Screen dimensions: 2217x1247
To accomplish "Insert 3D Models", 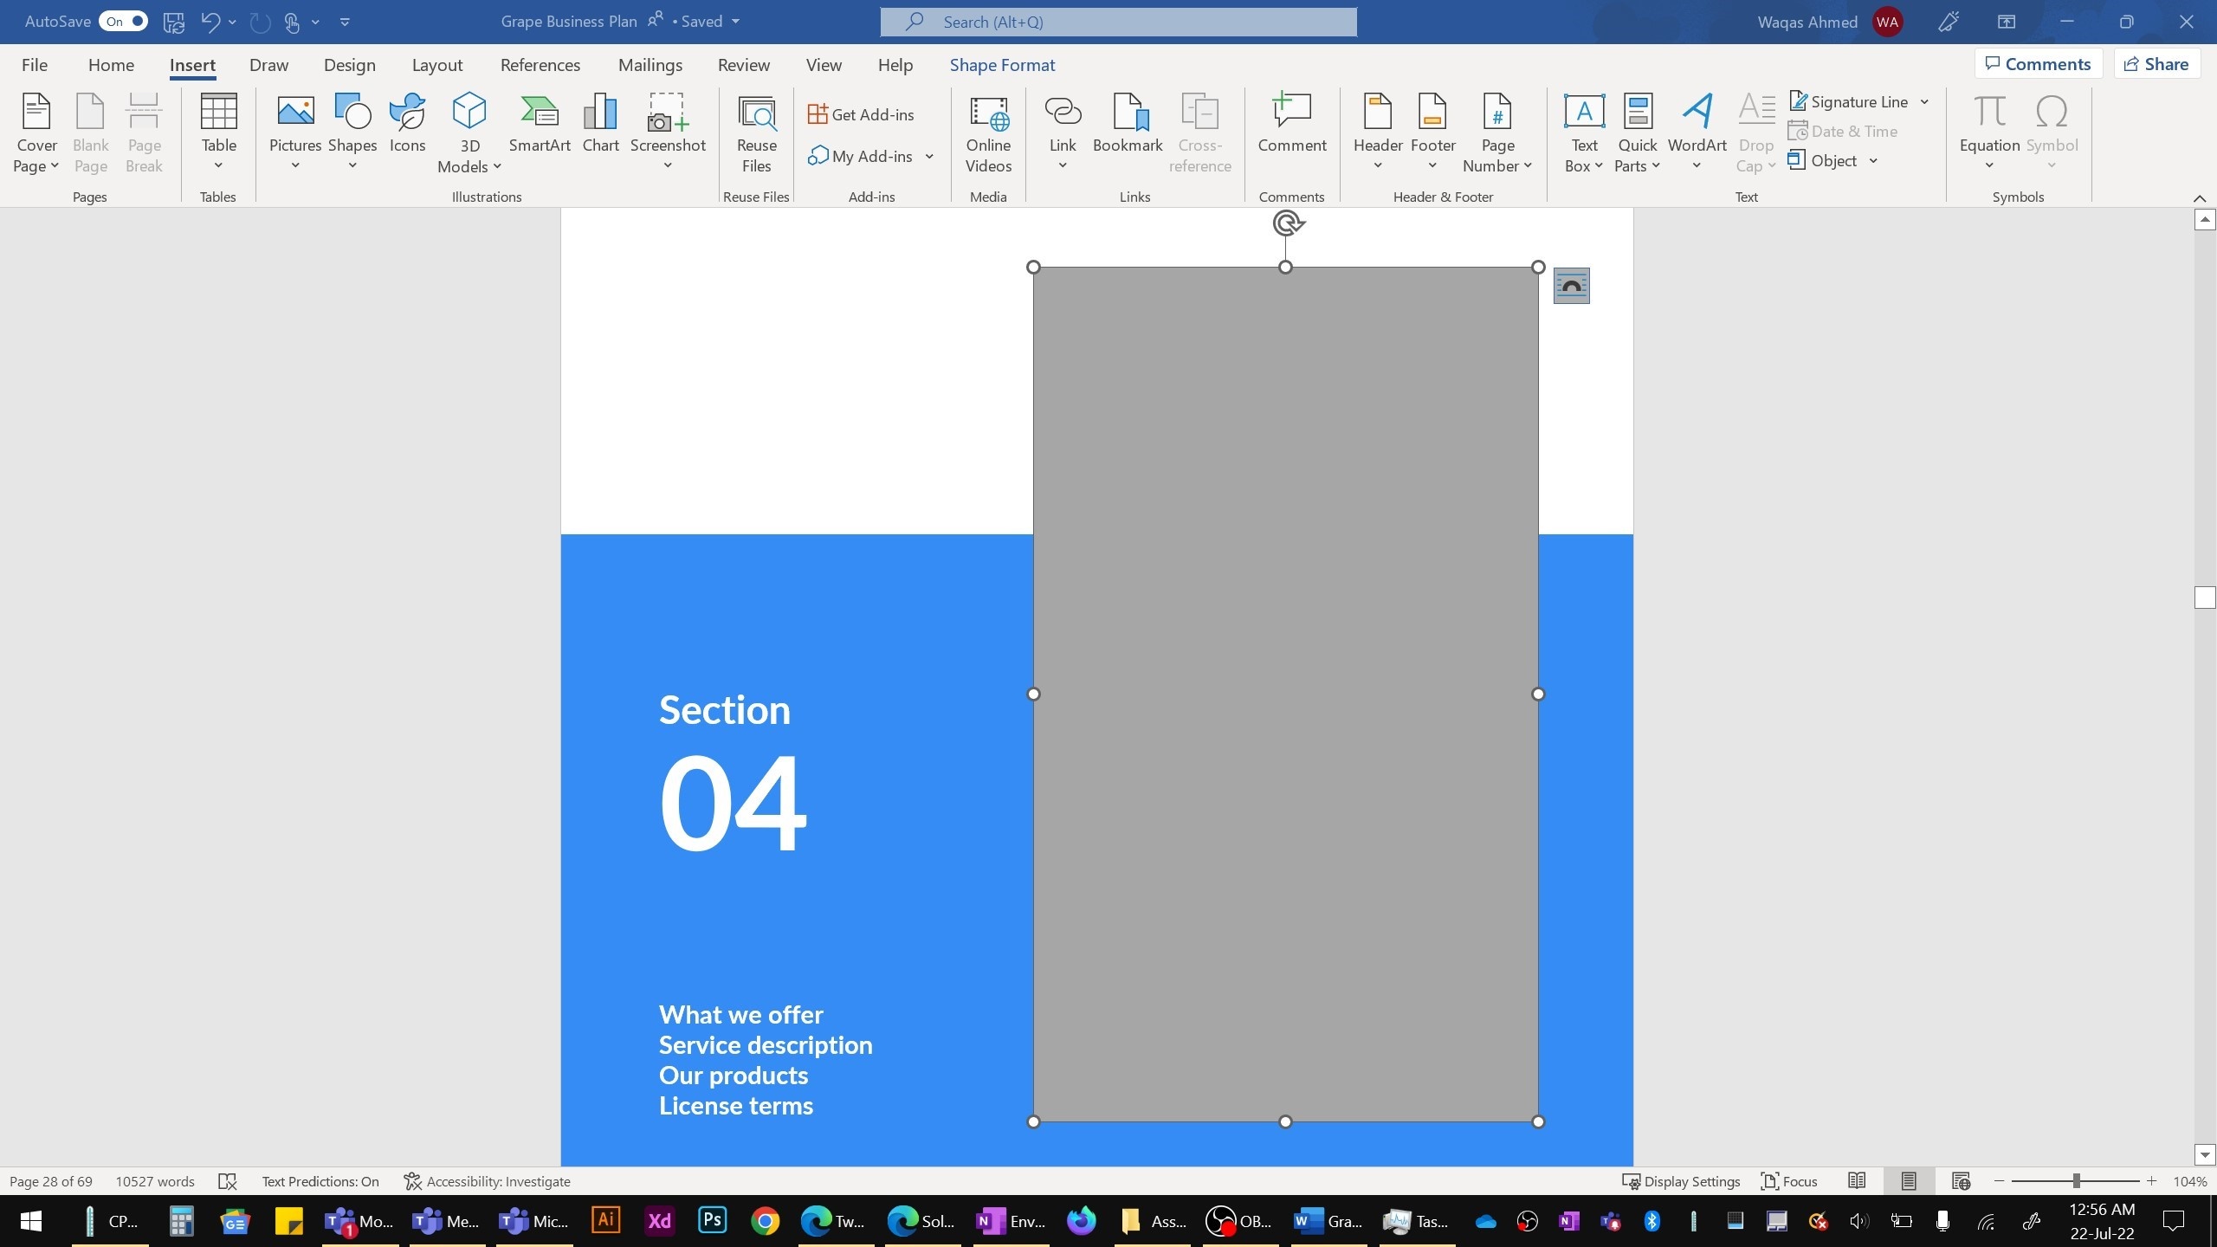I will pos(469,133).
